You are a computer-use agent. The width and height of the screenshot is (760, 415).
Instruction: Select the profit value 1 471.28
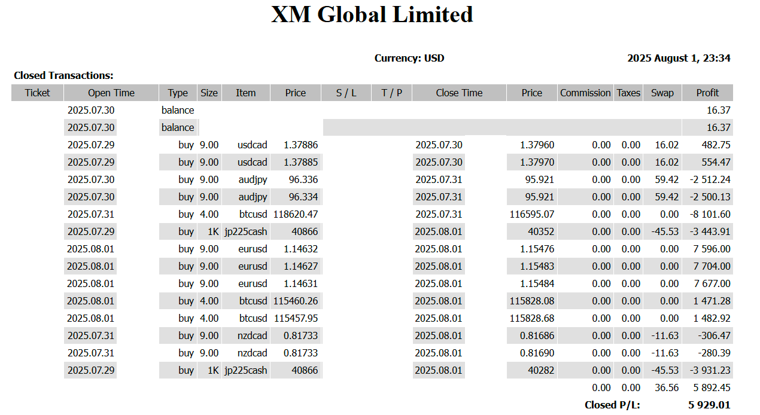(712, 301)
